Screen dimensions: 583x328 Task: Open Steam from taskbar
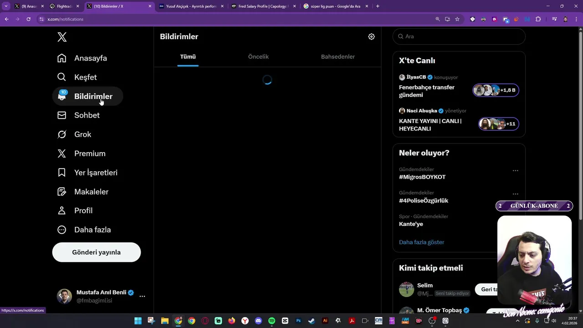(312, 321)
